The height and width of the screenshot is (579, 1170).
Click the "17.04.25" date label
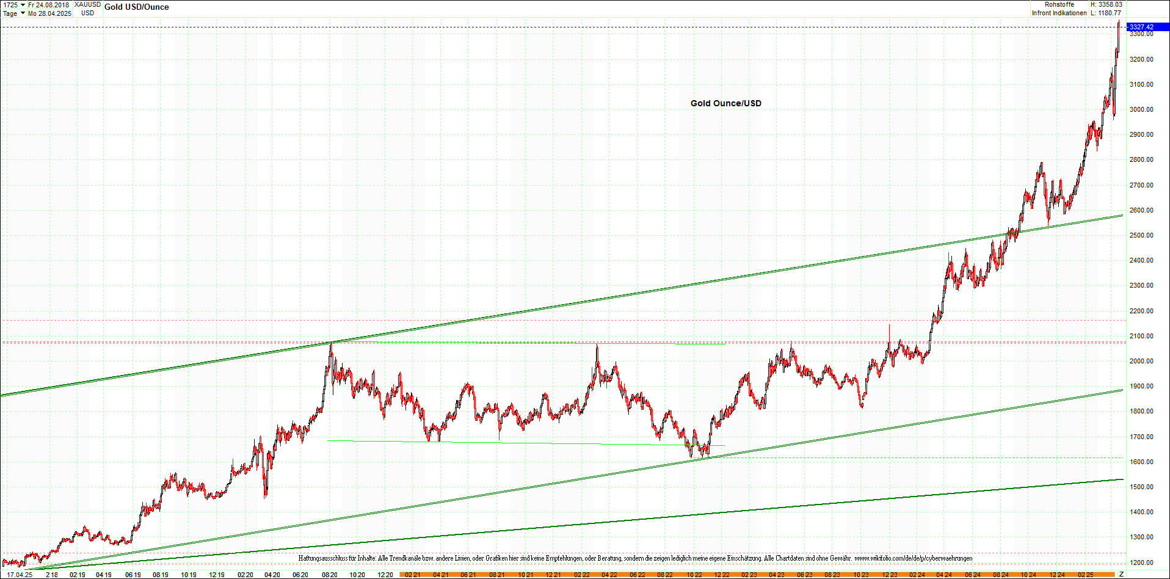[20, 575]
